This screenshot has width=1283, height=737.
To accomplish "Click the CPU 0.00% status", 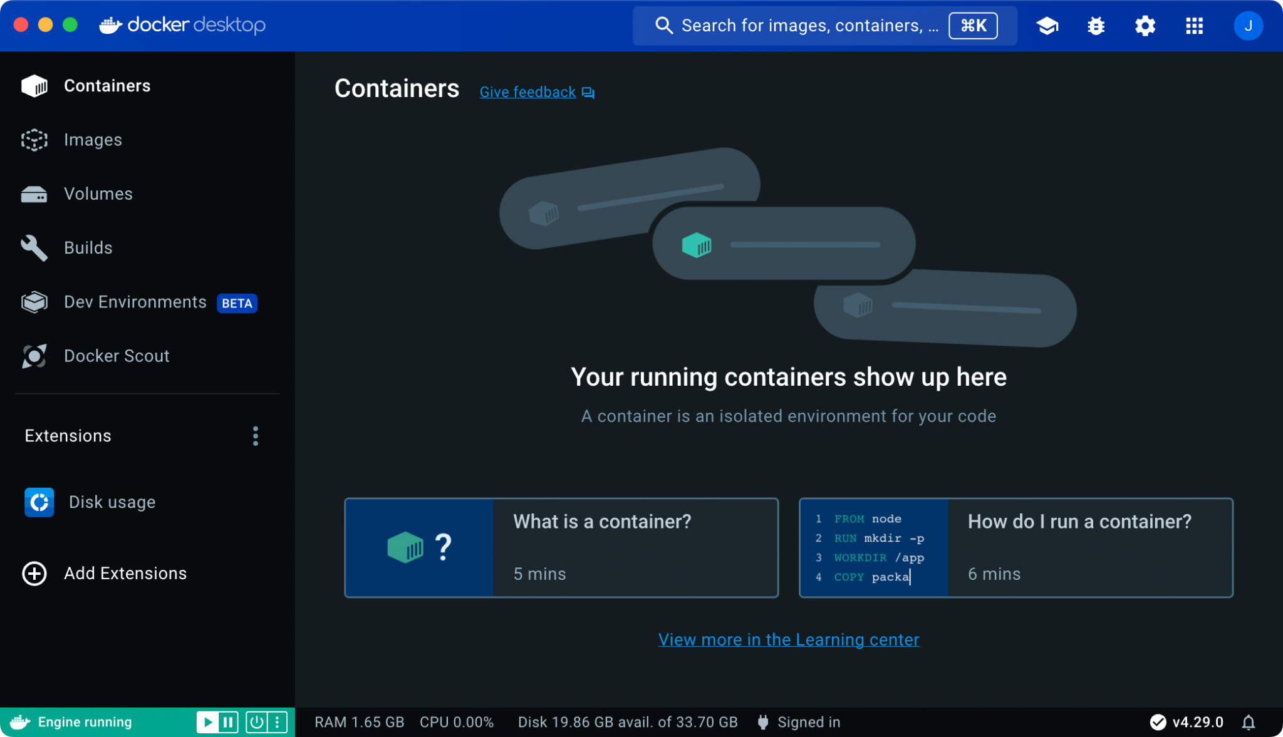I will coord(457,723).
